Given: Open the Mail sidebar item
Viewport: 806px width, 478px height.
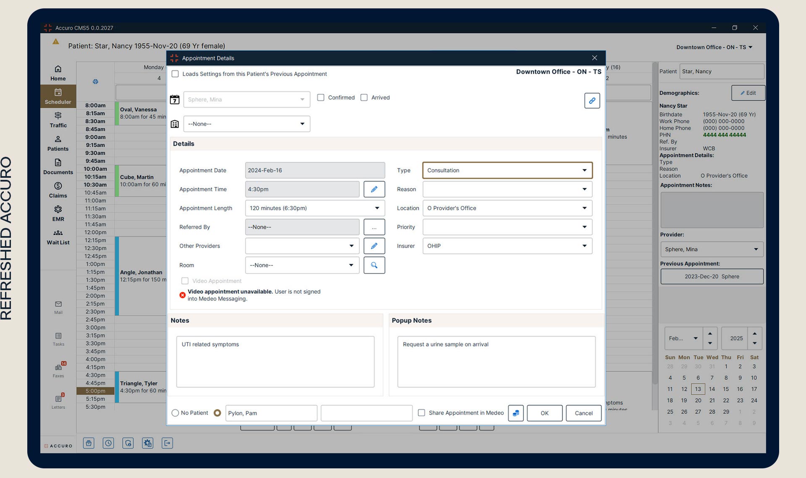Looking at the screenshot, I should pos(58,307).
